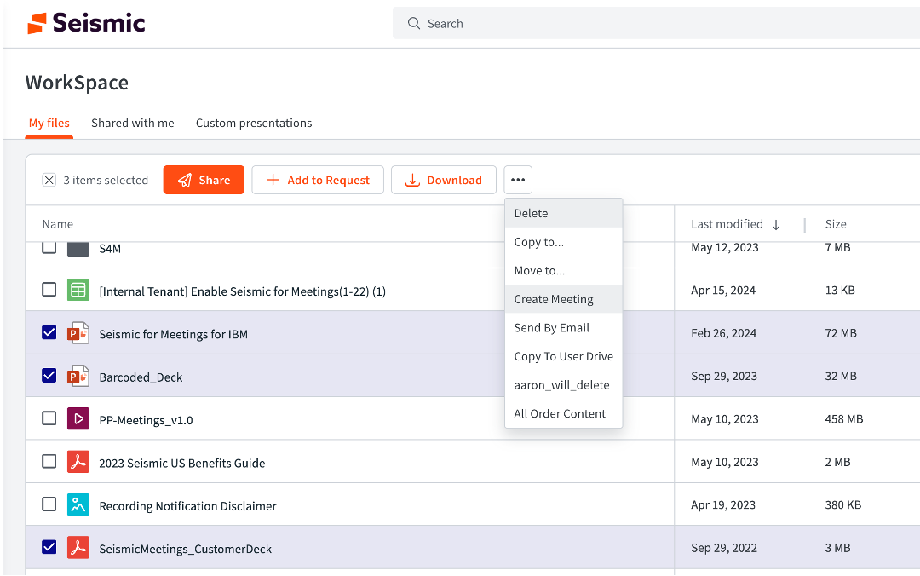Viewport: 920px width, 576px height.
Task: Sort by the Size column header
Action: pyautogui.click(x=836, y=224)
